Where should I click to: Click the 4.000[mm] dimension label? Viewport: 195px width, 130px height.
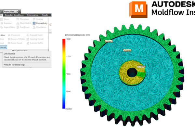tap(127, 50)
